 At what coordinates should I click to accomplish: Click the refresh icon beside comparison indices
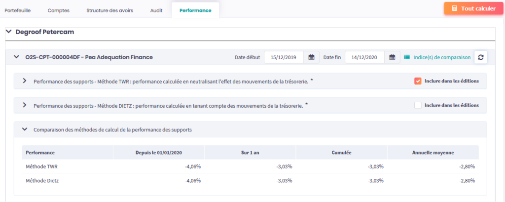(x=480, y=57)
